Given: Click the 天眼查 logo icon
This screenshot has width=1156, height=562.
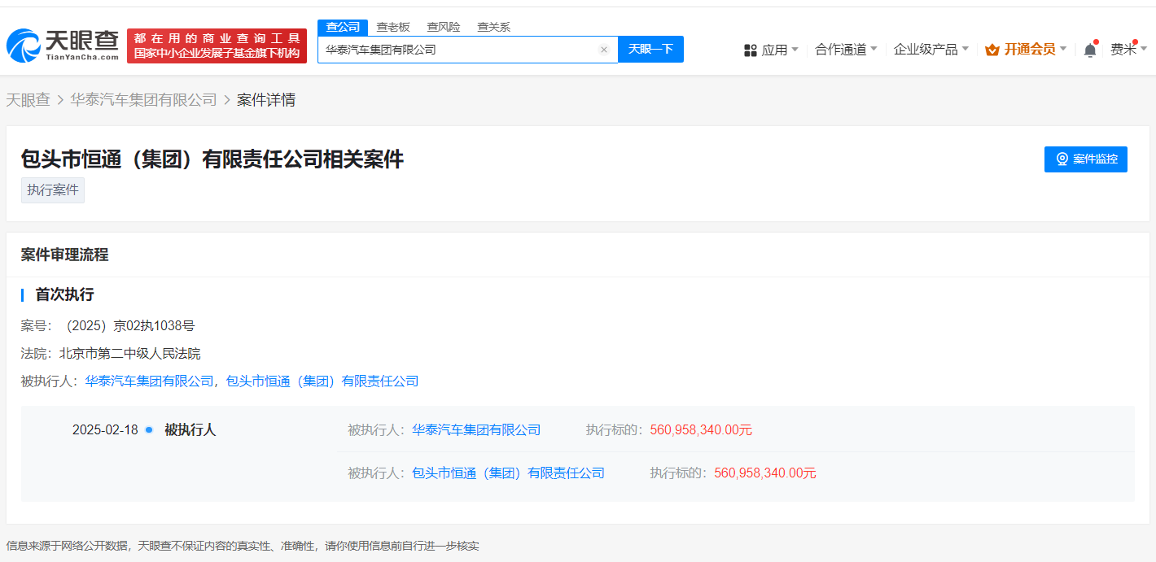Looking at the screenshot, I should tap(24, 46).
